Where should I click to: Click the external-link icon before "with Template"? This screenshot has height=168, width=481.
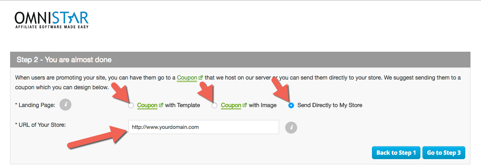click(161, 105)
